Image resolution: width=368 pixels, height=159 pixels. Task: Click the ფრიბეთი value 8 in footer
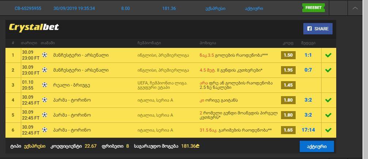pyautogui.click(x=128, y=146)
